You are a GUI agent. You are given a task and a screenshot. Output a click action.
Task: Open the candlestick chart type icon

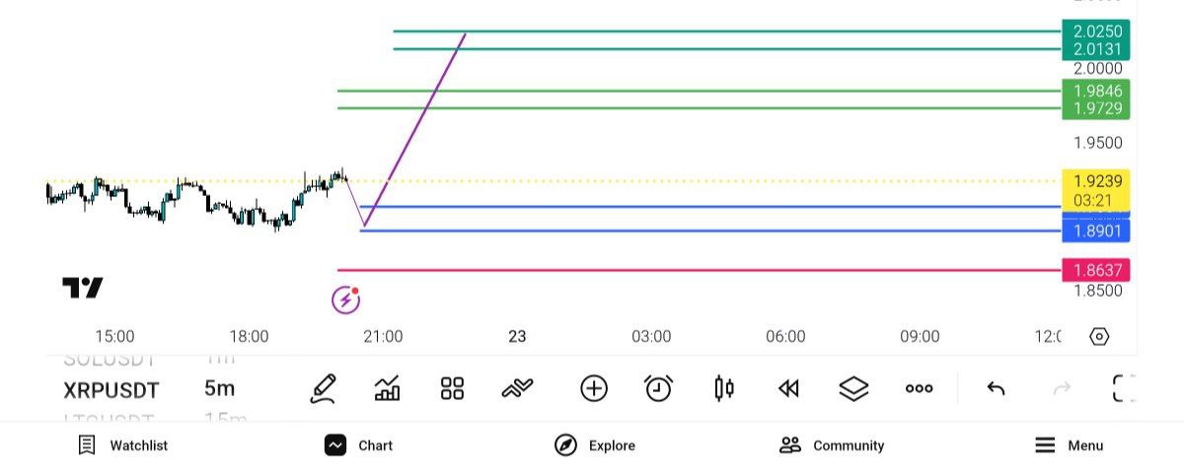(723, 389)
